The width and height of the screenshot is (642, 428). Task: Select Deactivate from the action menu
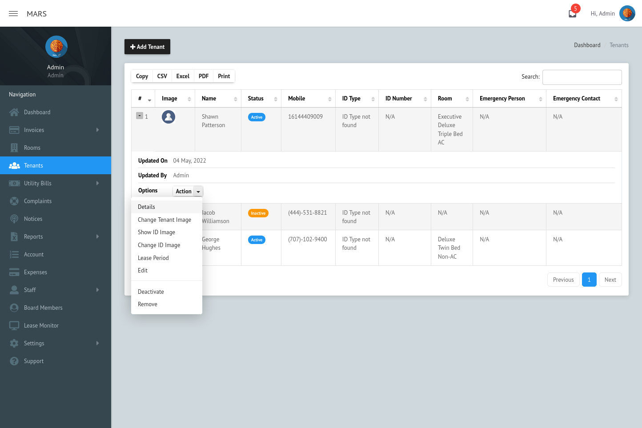151,292
